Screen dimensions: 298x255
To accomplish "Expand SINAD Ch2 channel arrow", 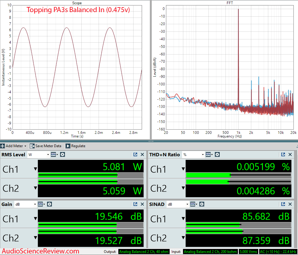I will coord(183,237).
